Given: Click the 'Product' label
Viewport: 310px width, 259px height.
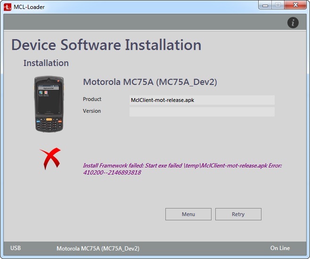Looking at the screenshot, I should (x=92, y=99).
